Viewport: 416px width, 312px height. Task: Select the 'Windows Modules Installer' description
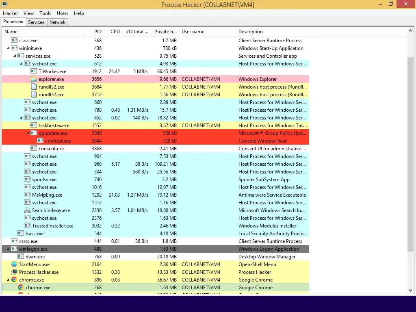coord(267,226)
